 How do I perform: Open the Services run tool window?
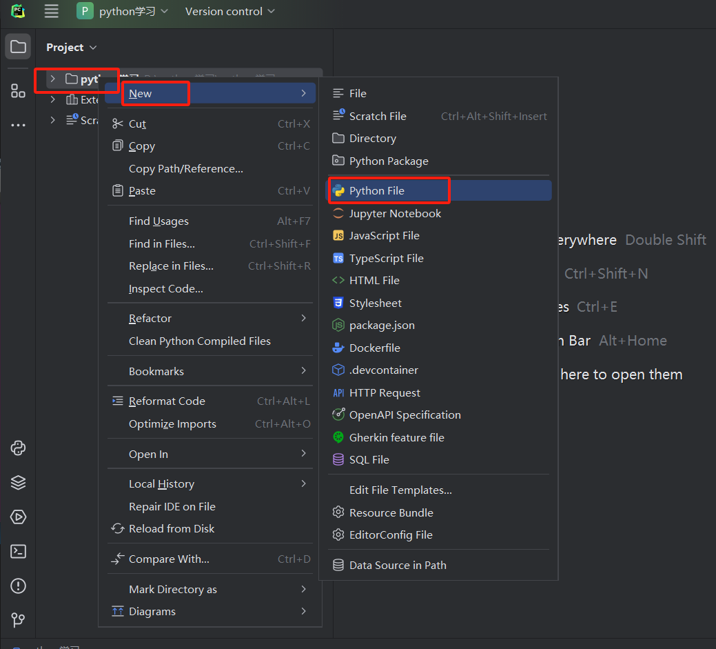(19, 517)
